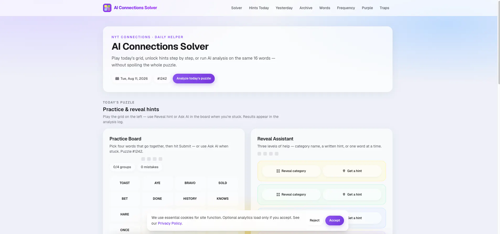
Task: Click the partly covered hint button in the blue row
Action: pos(364,218)
